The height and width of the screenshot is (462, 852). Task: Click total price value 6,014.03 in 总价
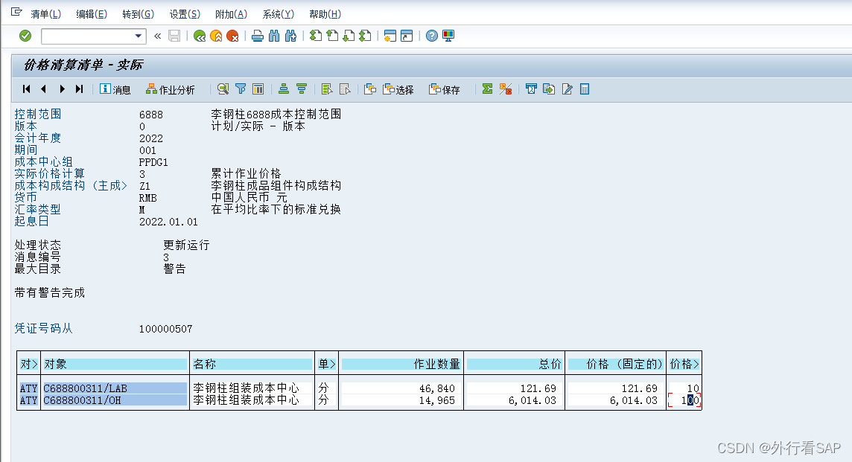tap(532, 401)
